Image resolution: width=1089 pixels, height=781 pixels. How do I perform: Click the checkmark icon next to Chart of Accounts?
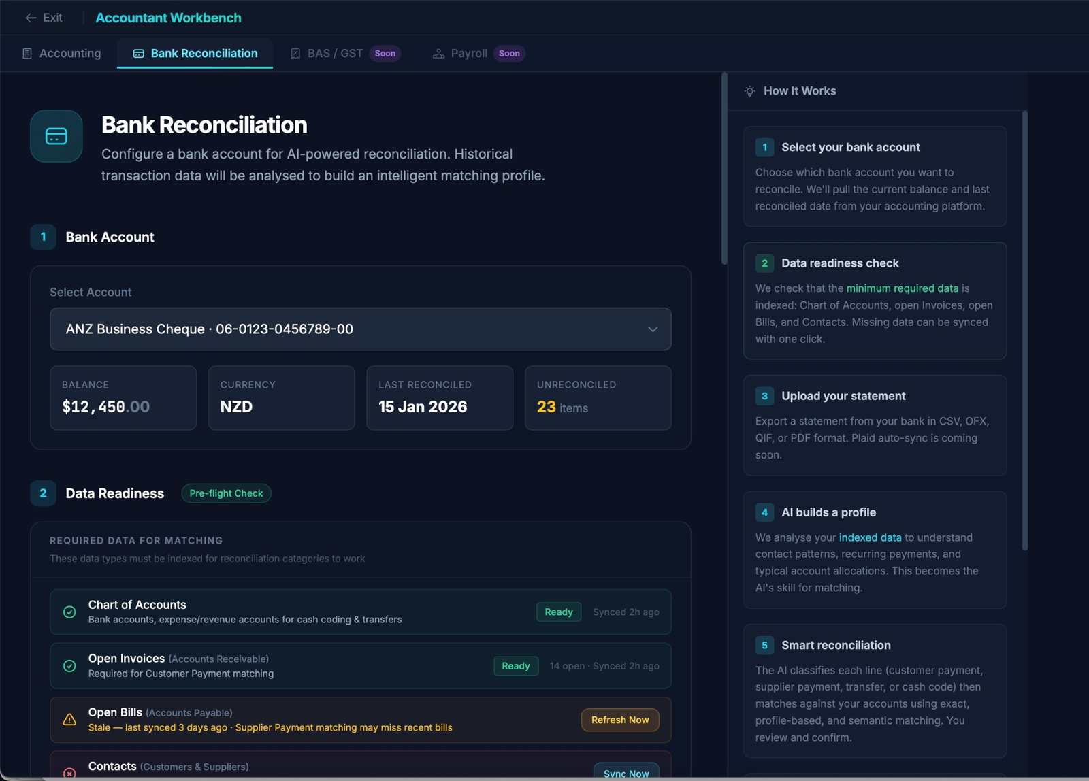click(69, 612)
